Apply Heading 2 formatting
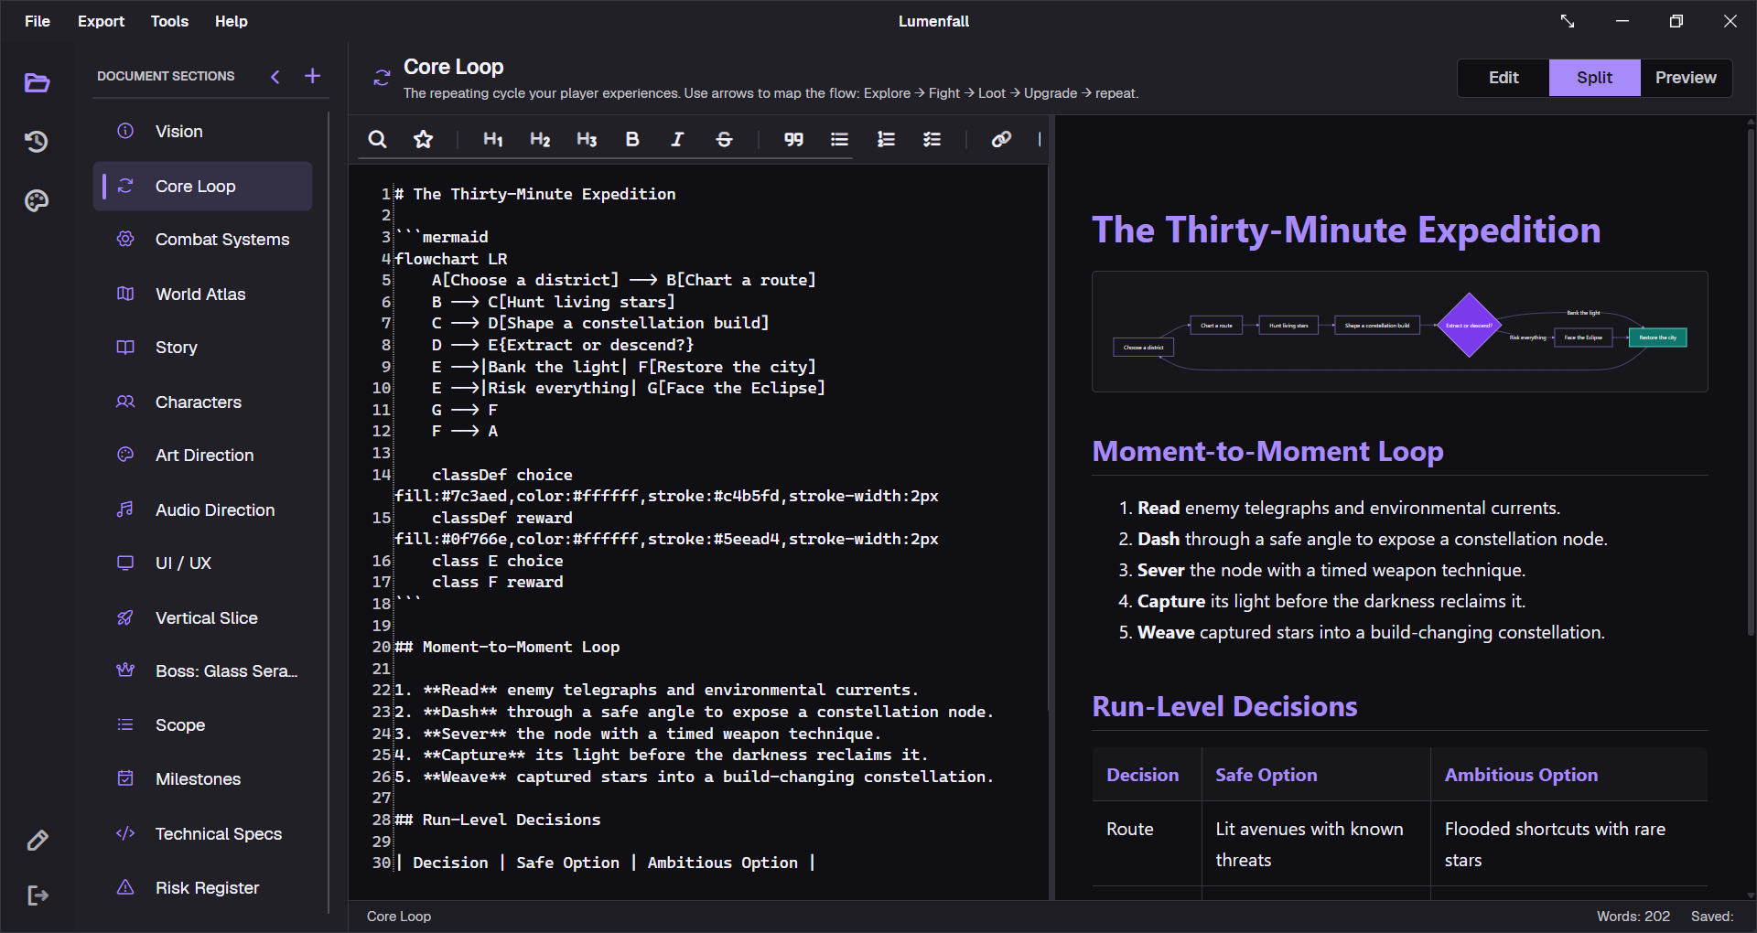The height and width of the screenshot is (933, 1757). [540, 139]
